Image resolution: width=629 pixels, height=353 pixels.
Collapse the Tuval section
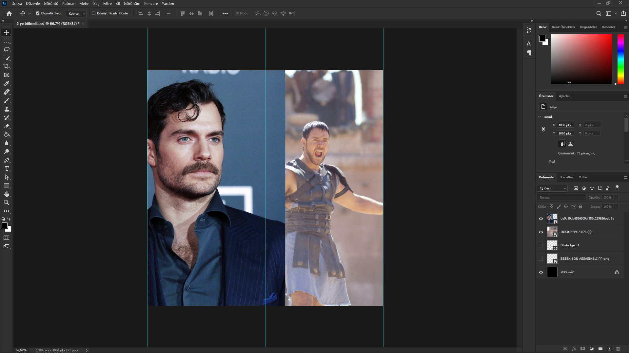pos(540,117)
